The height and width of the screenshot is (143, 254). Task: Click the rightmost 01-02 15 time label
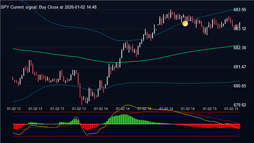click(231, 109)
